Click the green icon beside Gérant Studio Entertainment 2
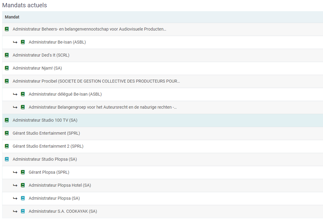 click(x=7, y=146)
